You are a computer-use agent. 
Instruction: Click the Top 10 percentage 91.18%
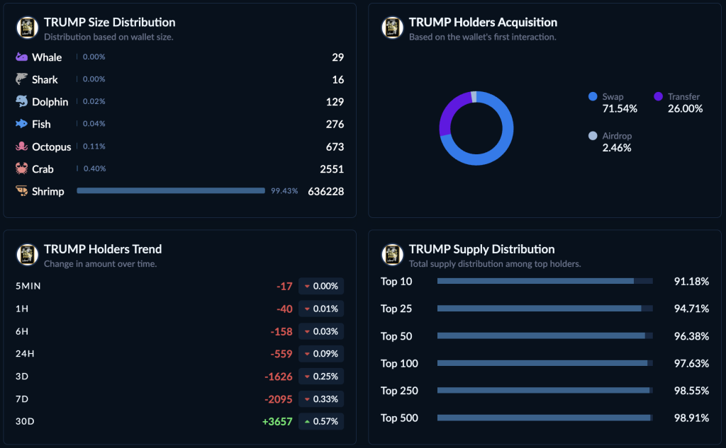pos(691,282)
